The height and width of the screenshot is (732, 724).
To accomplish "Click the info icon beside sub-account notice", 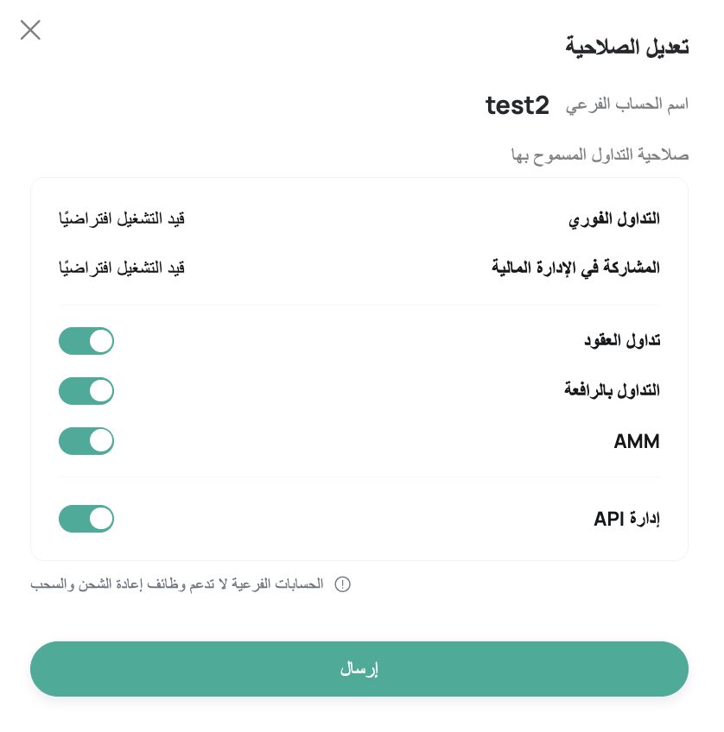I will pyautogui.click(x=342, y=584).
